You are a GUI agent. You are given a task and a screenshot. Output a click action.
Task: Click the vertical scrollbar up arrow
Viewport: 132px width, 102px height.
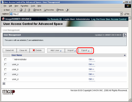pyautogui.click(x=130, y=18)
